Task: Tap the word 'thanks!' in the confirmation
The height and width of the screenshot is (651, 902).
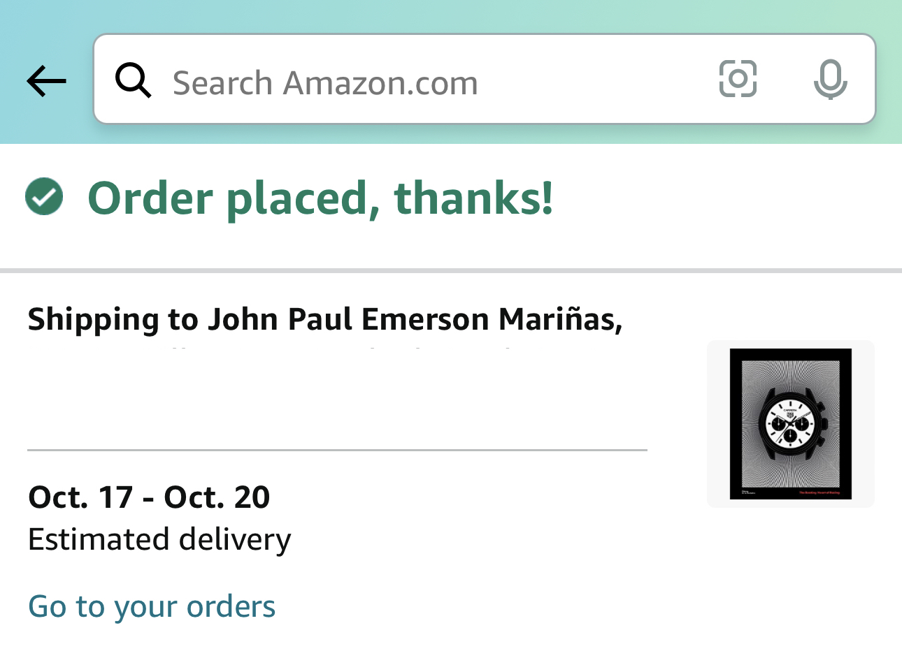Action: point(473,198)
